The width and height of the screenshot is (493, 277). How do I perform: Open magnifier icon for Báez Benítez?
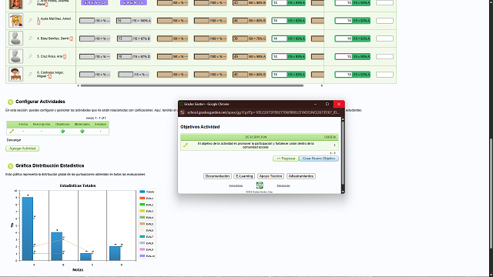pyautogui.click(x=31, y=38)
